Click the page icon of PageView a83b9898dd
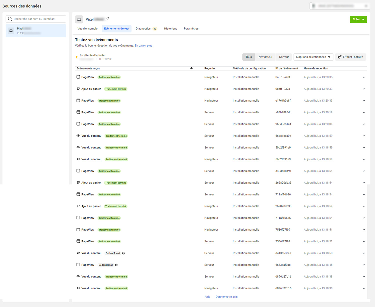The width and height of the screenshot is (375, 307). click(78, 112)
